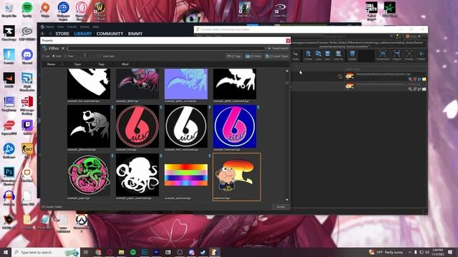Click the Windows Start button
This screenshot has width=458, height=257.
[x=6, y=252]
